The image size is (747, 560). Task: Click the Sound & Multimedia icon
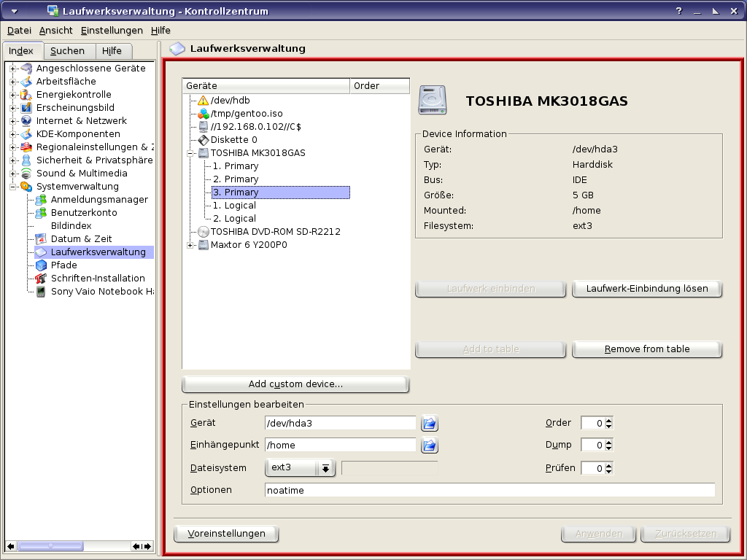coord(27,174)
